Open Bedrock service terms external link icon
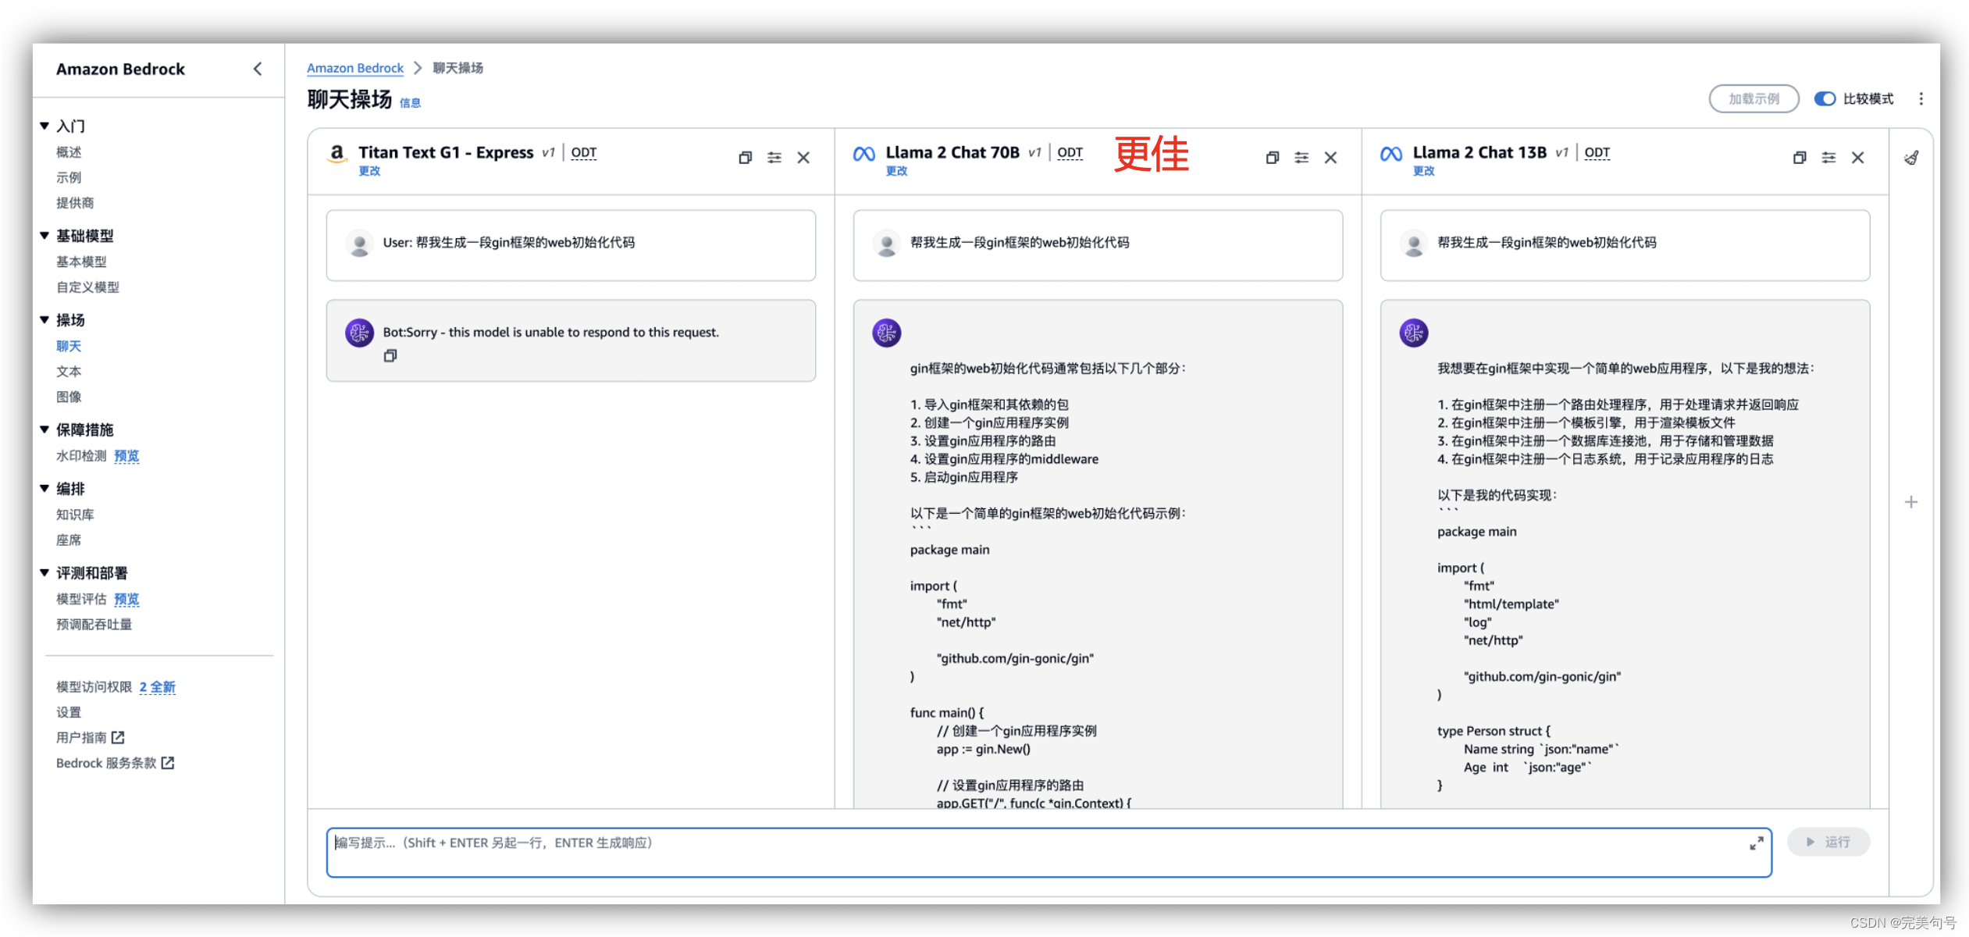This screenshot has width=1969, height=937. 168,763
